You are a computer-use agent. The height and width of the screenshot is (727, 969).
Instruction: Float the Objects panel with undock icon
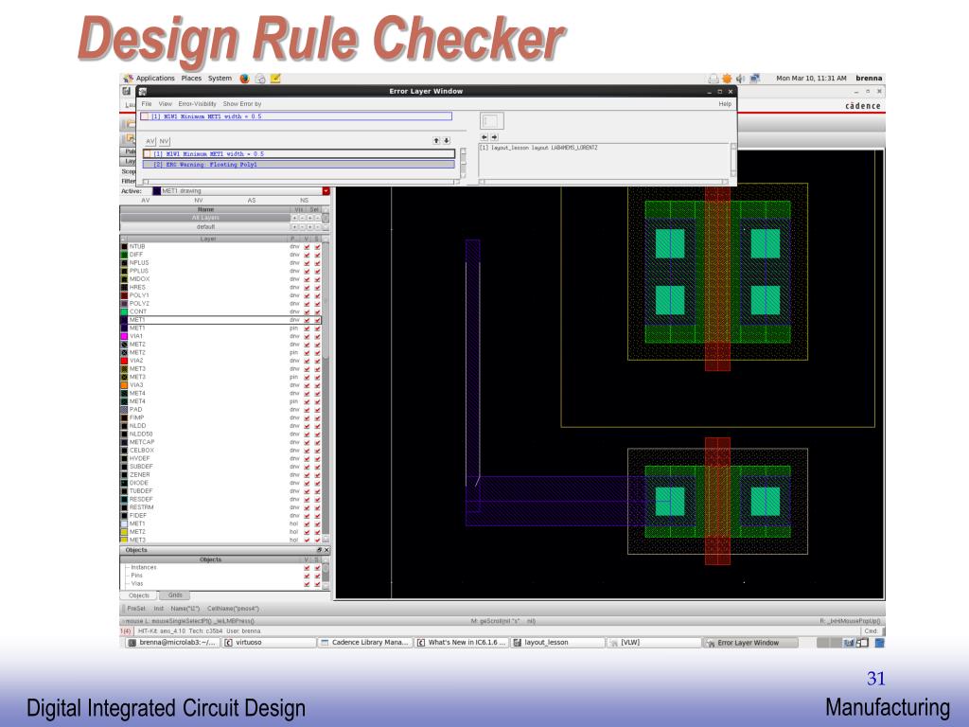tap(319, 550)
